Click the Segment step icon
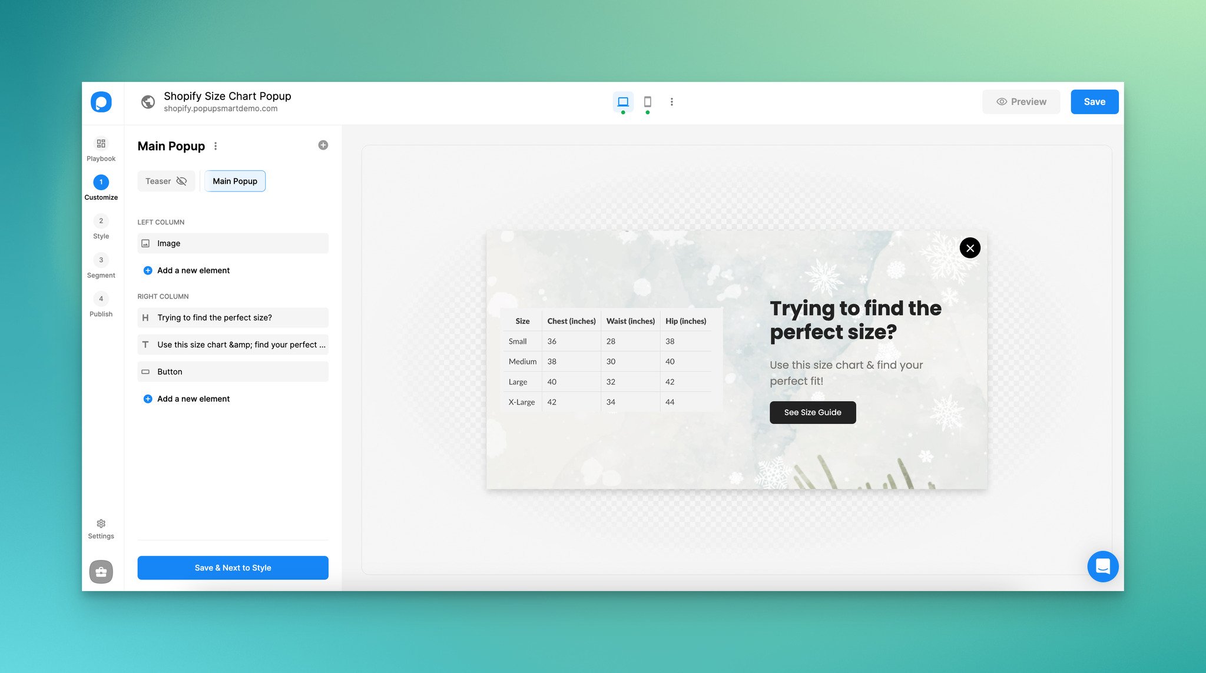The height and width of the screenshot is (673, 1206). coord(101,260)
